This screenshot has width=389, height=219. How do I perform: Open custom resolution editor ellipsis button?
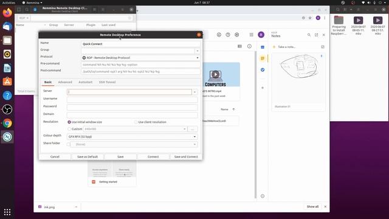[193, 129]
